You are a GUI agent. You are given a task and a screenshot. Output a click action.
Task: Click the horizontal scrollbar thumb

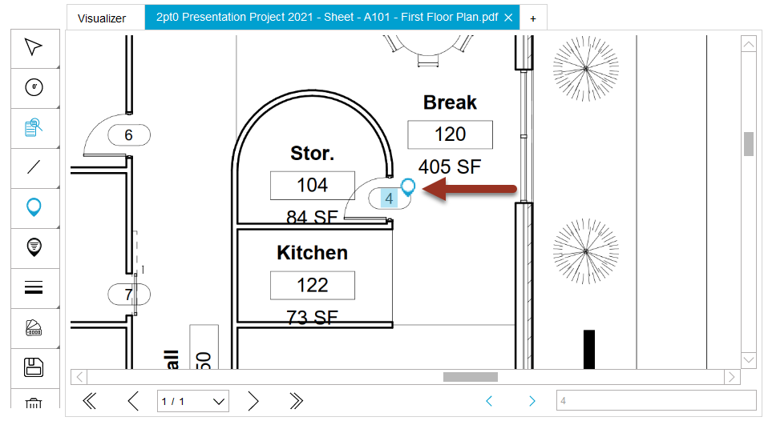point(471,377)
